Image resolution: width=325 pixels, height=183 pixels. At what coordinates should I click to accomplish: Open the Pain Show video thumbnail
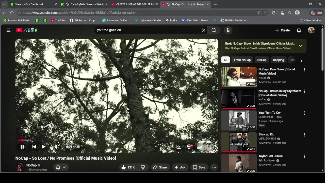pyautogui.click(x=239, y=77)
